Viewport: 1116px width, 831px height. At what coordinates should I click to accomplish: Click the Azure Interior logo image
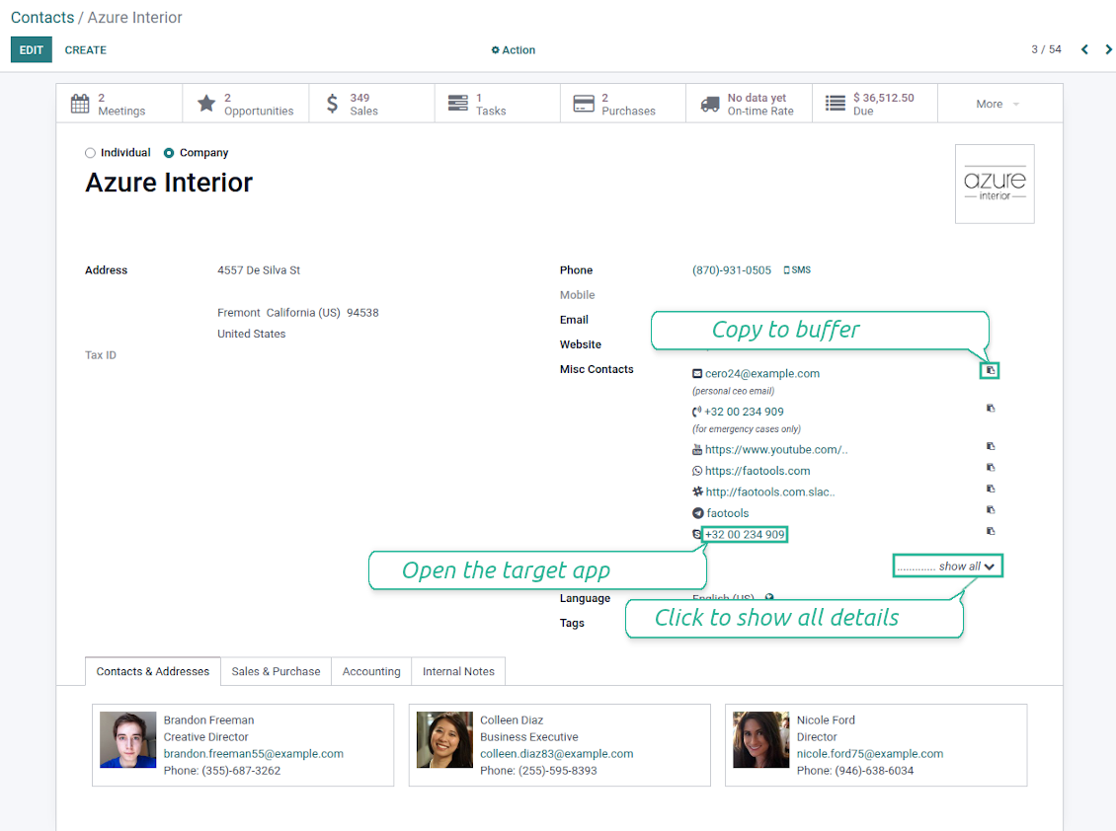pyautogui.click(x=995, y=185)
